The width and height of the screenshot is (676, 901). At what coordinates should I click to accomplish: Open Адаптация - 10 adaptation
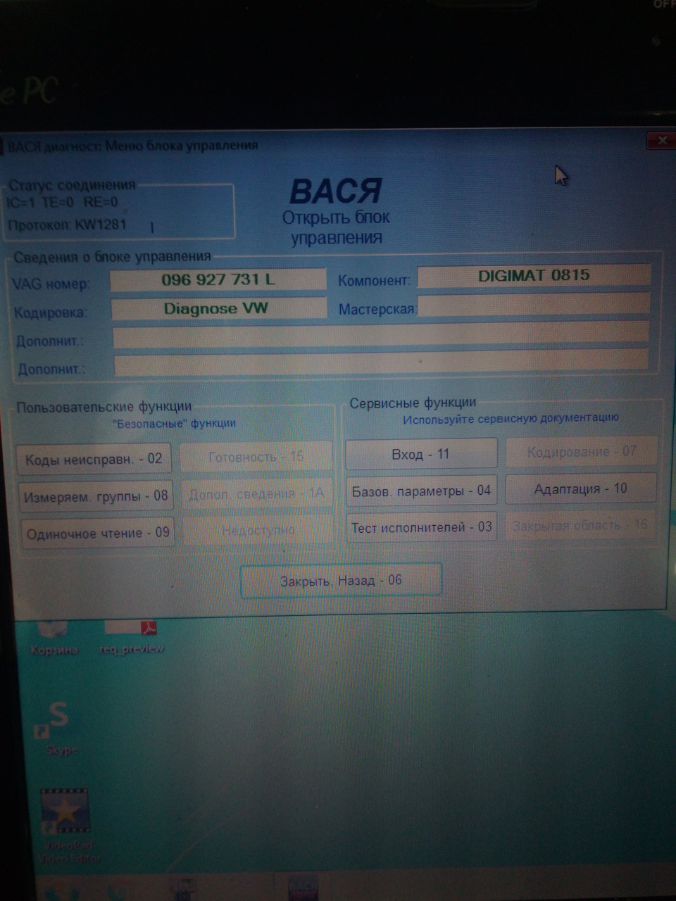(581, 489)
